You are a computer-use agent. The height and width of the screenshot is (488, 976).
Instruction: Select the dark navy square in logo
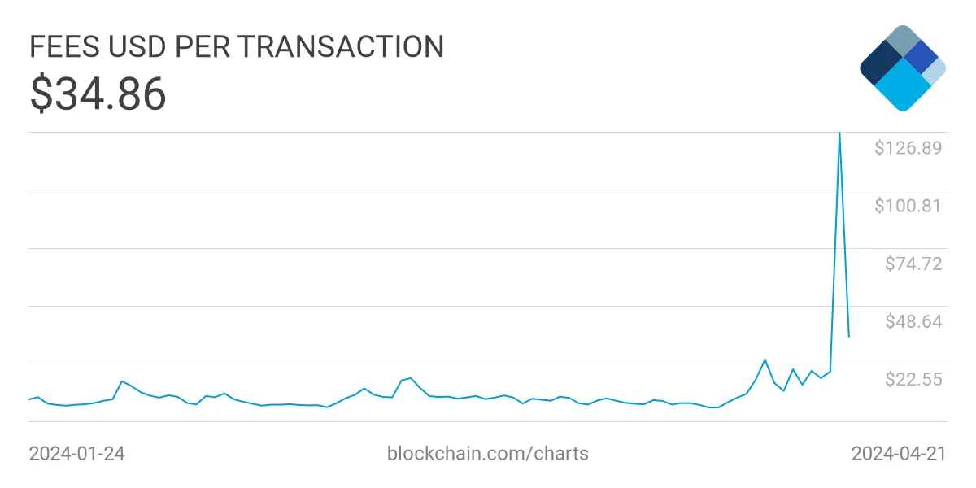pos(880,61)
